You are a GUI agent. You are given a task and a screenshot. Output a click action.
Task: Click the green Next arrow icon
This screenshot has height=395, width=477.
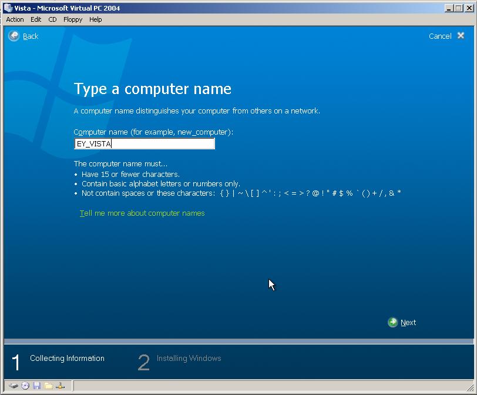click(x=393, y=322)
